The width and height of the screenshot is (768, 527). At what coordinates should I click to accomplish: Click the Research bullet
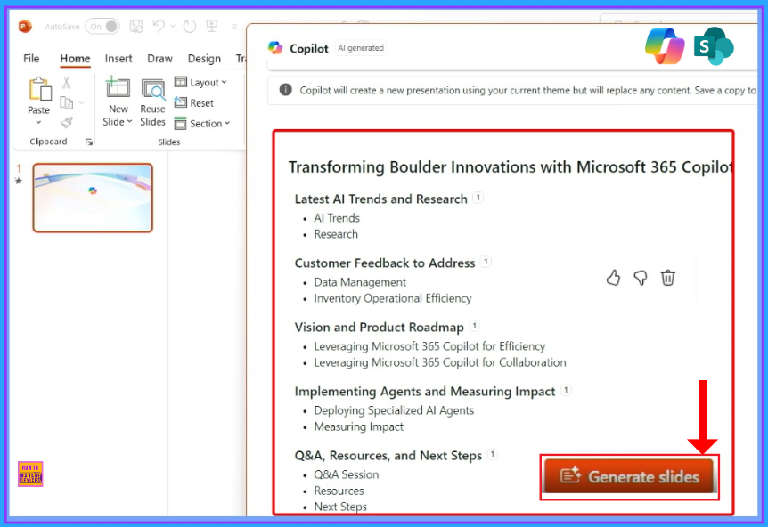click(336, 234)
